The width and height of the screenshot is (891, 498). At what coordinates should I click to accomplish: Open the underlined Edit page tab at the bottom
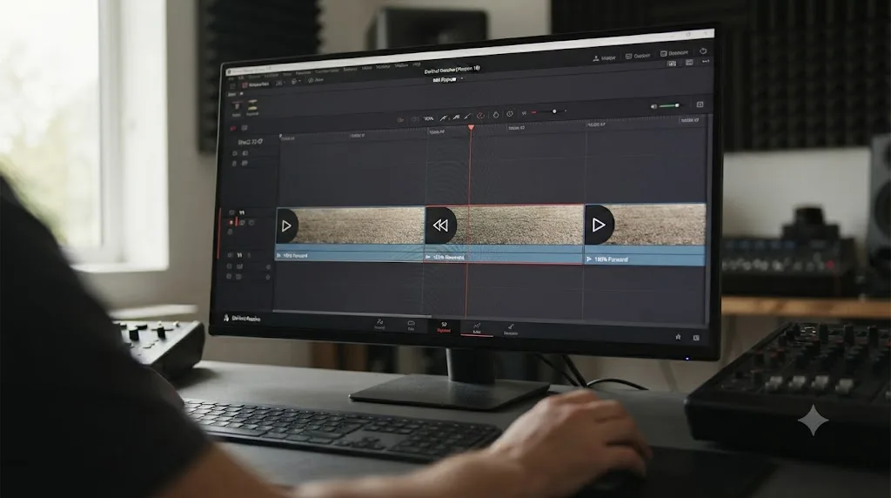(477, 328)
